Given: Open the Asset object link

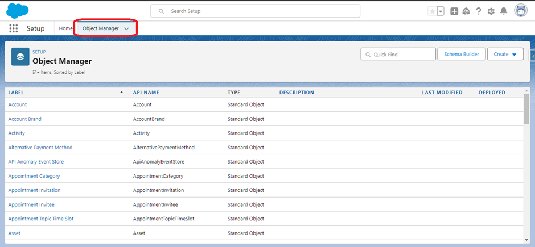Looking at the screenshot, I should 14,233.
